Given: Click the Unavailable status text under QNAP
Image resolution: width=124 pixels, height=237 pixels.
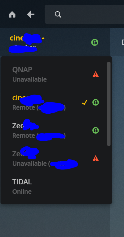Looking at the screenshot, I should [29, 79].
